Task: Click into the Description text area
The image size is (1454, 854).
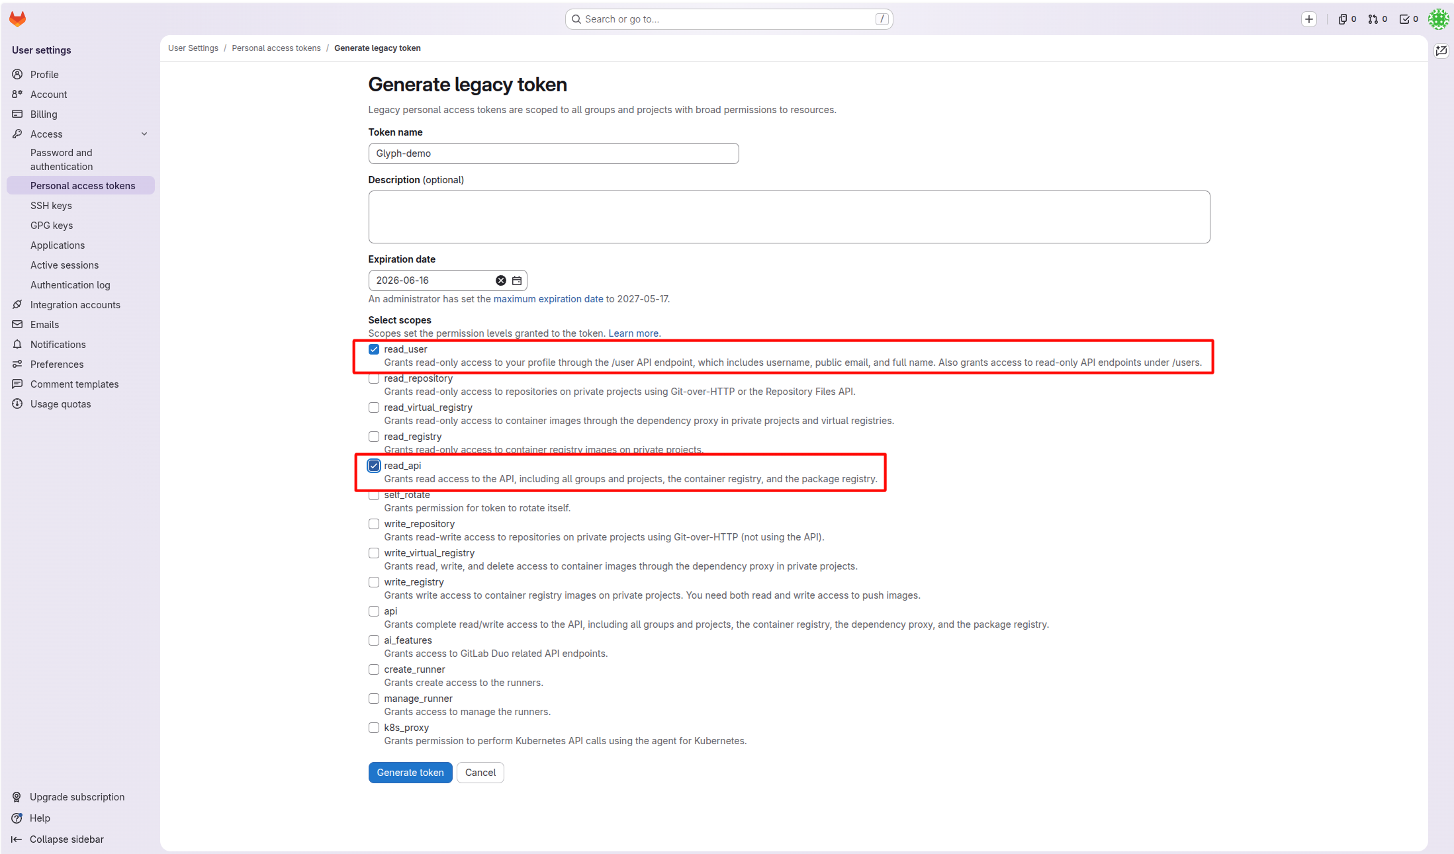Action: [789, 217]
